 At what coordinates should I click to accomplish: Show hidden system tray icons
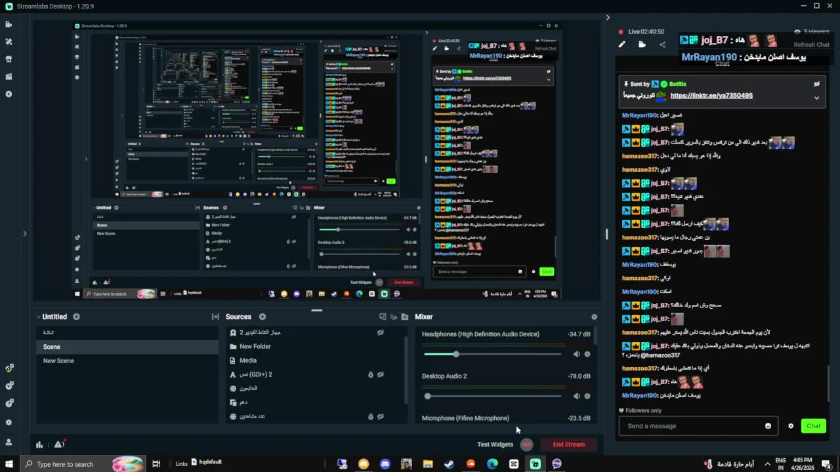pos(766,464)
